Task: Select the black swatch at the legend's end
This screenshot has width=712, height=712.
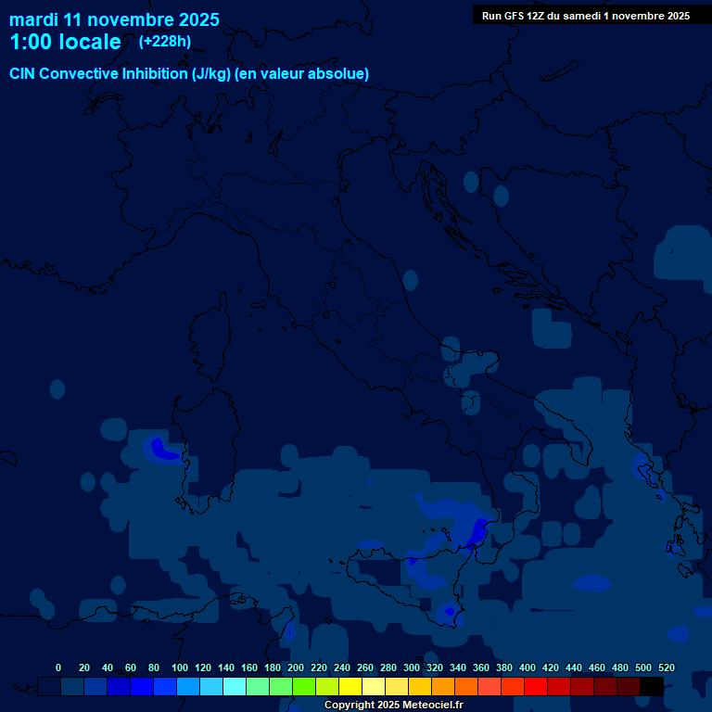Action: [652, 686]
